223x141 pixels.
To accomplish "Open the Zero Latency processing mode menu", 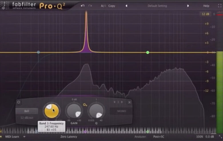I will [x=69, y=137].
